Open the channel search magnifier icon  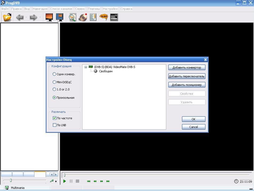pyautogui.click(x=72, y=17)
